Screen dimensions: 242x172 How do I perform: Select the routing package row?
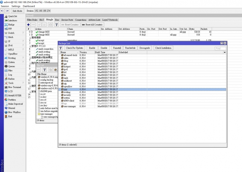coord(142,92)
